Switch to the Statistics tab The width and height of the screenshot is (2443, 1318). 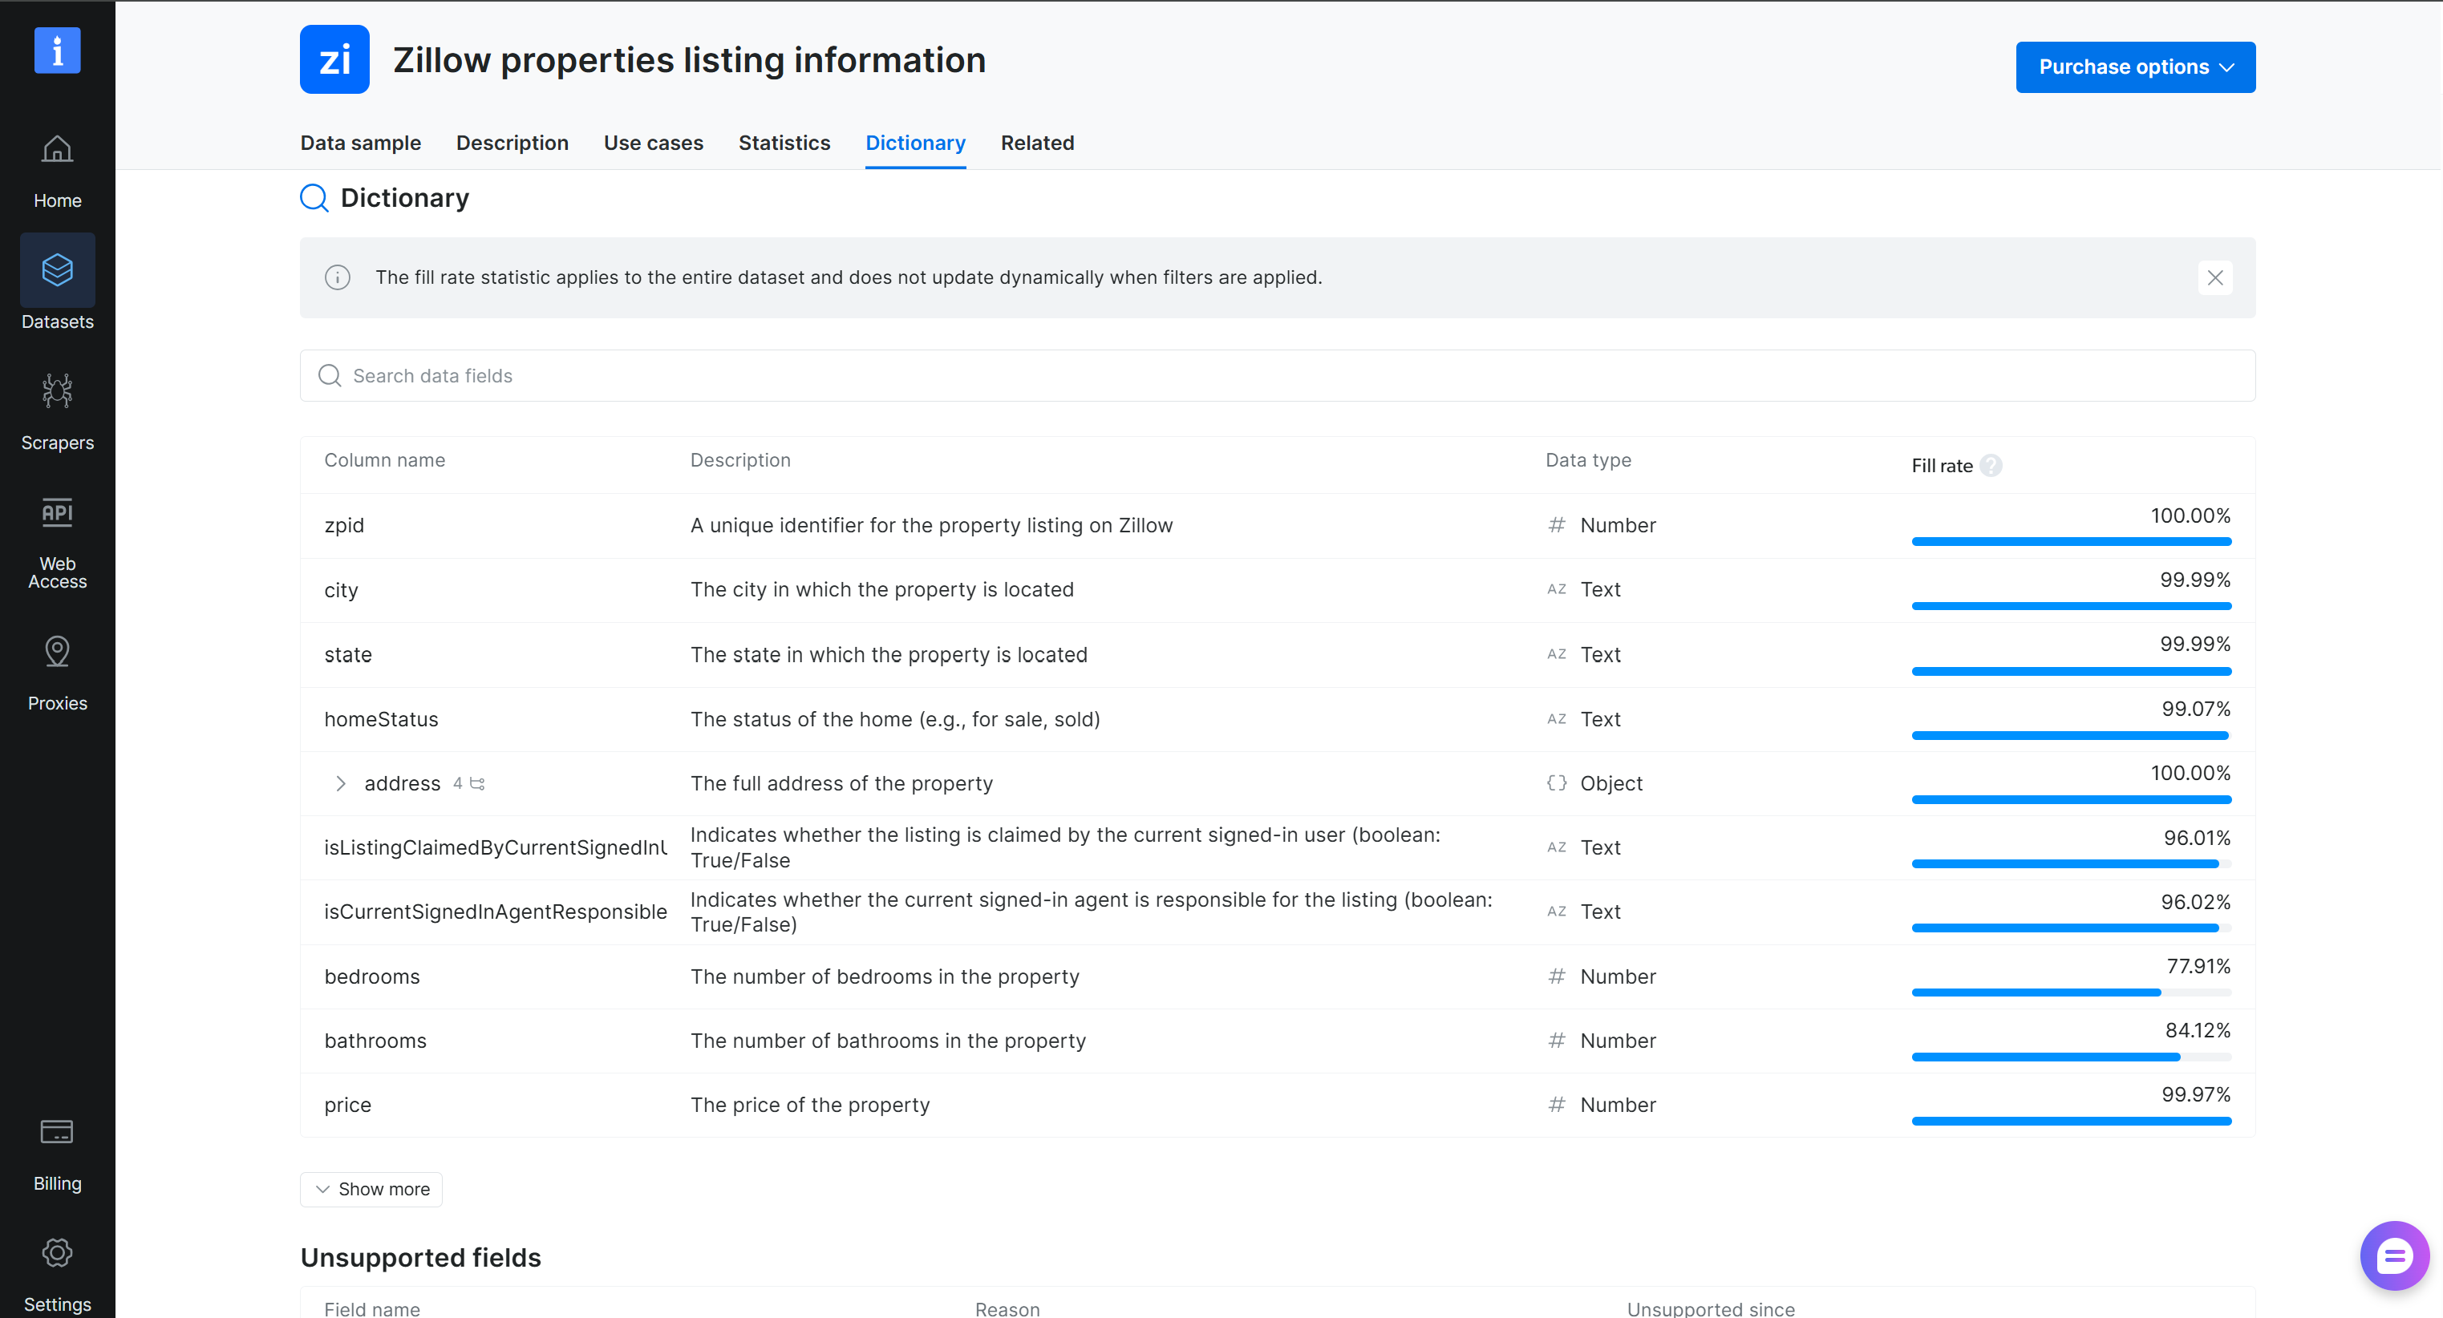click(784, 142)
